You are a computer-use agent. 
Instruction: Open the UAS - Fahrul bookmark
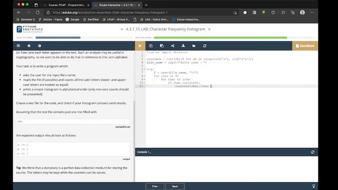point(154,20)
